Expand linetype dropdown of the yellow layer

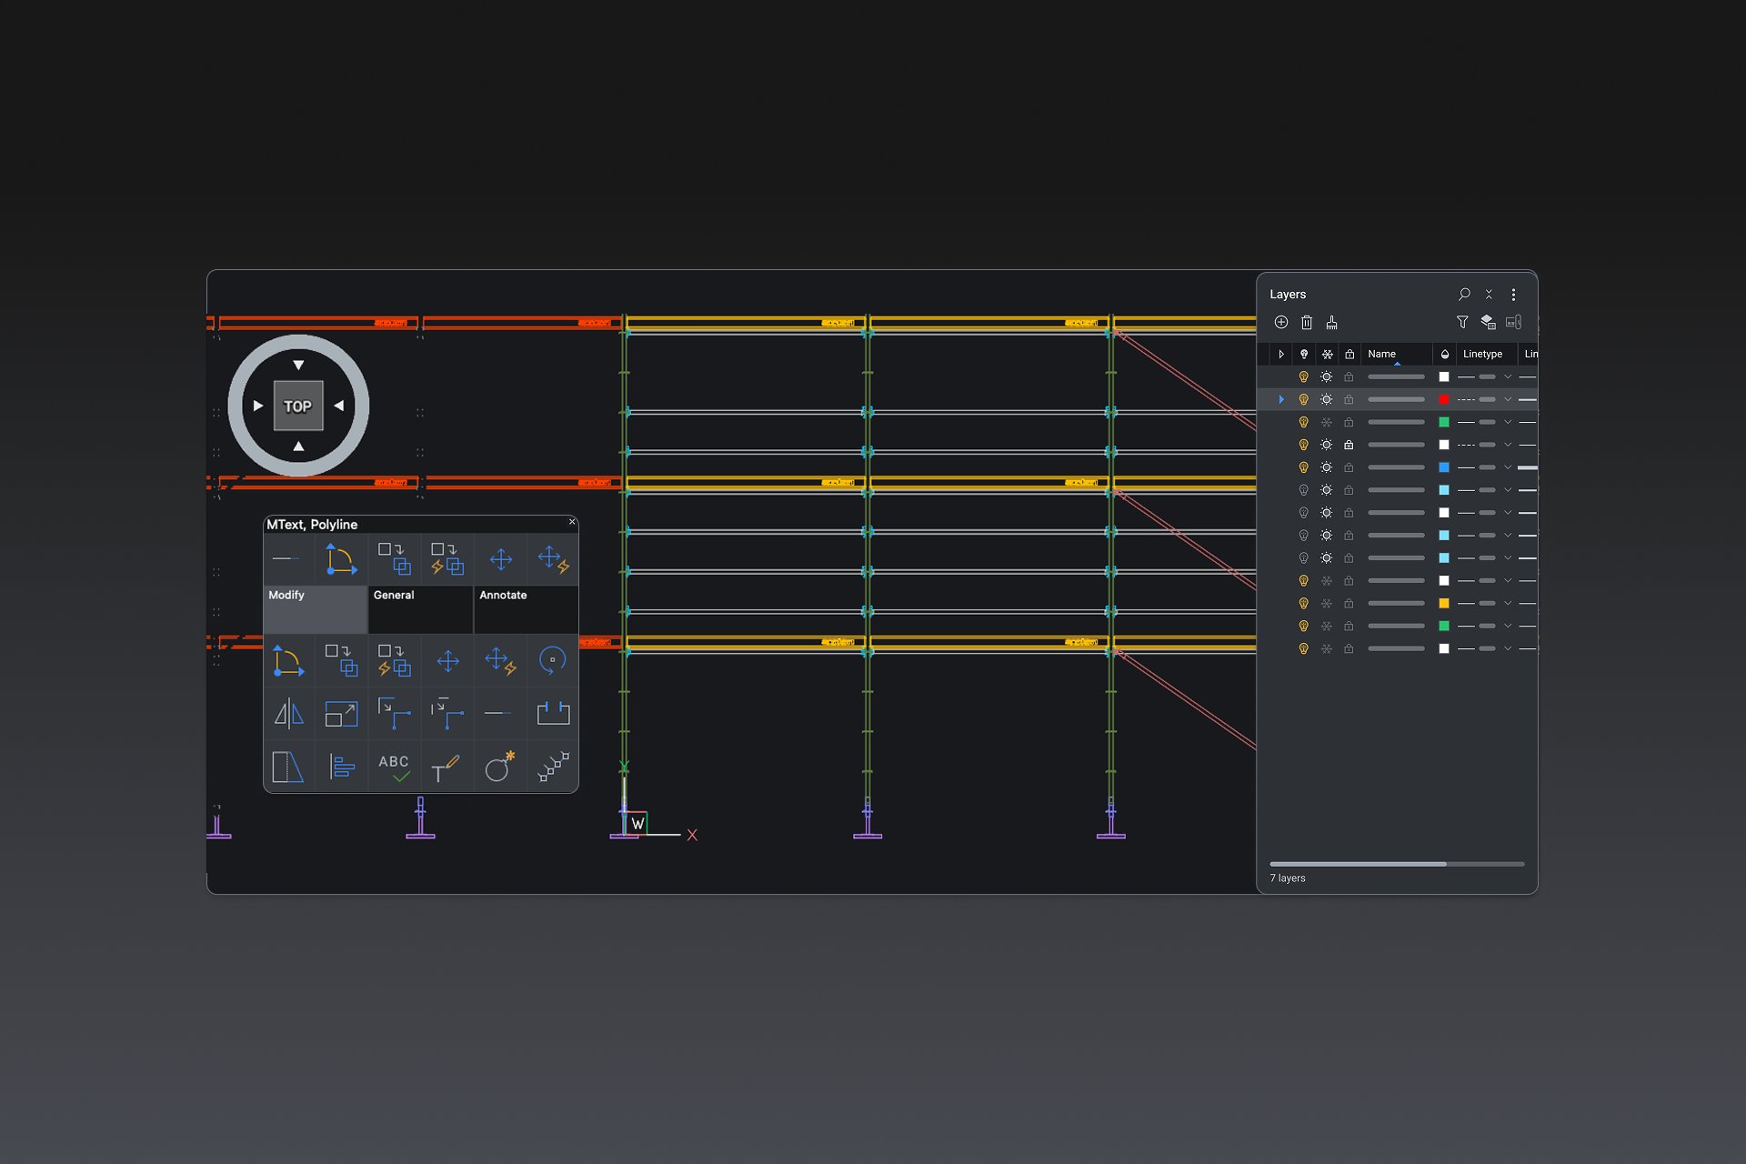tap(1508, 603)
